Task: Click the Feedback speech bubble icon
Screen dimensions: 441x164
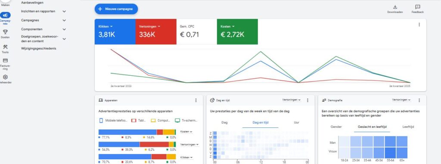Action: pyautogui.click(x=418, y=7)
